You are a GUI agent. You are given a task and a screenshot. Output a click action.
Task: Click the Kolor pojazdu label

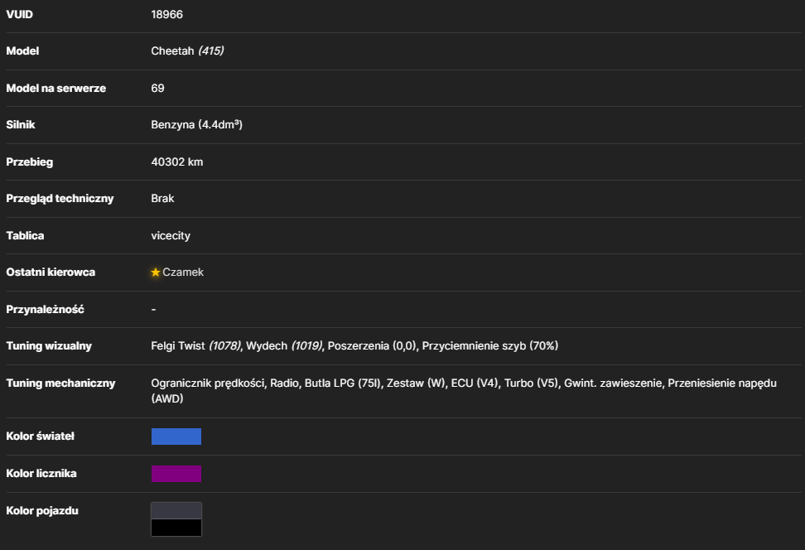[x=42, y=511]
